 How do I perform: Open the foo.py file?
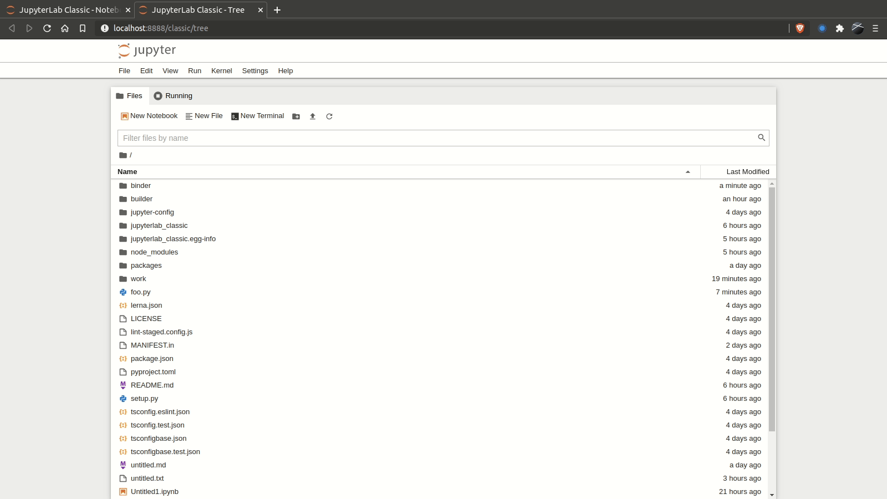[x=139, y=292]
